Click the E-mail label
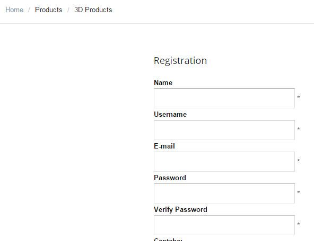The image size is (314, 241). (164, 146)
